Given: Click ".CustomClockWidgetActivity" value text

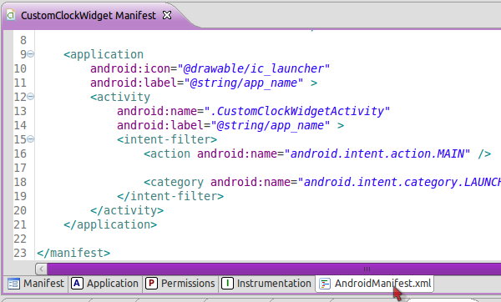Looking at the screenshot, I should click(x=296, y=111).
